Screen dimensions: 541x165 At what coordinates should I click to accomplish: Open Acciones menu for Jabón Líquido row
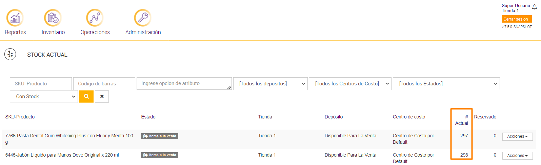click(517, 156)
